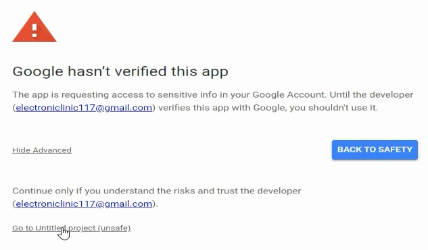Click the word "verified" in the title
The image size is (428, 250).
point(141,71)
